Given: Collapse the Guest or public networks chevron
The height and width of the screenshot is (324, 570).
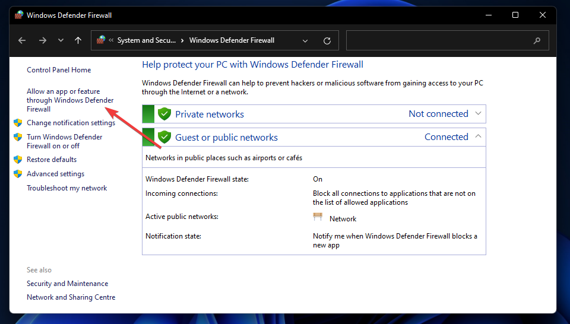Looking at the screenshot, I should point(479,136).
